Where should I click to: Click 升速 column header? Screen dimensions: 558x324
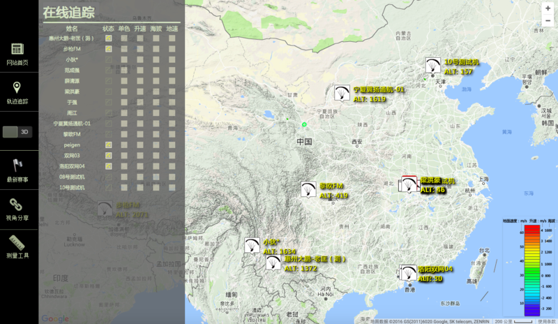140,29
